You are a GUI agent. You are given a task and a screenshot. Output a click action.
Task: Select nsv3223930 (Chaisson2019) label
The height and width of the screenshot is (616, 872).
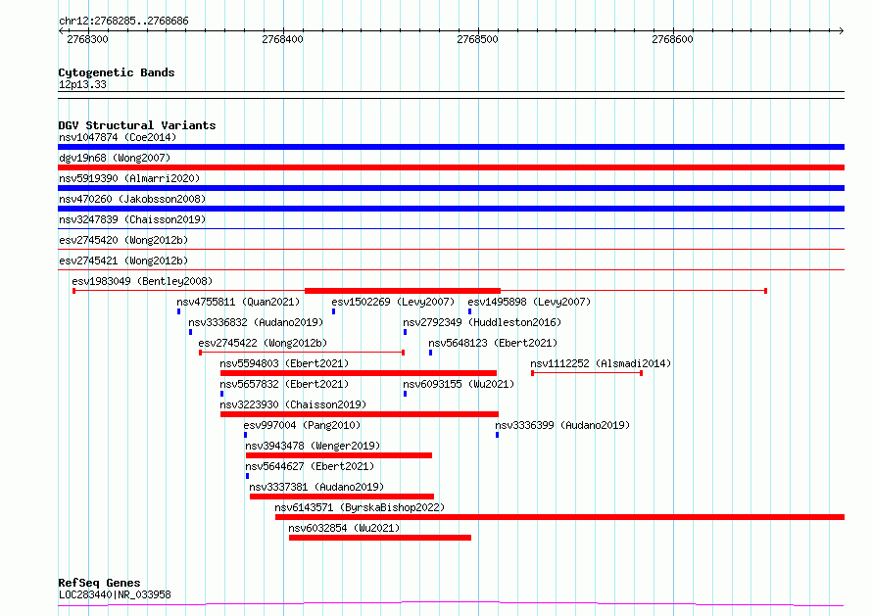coord(293,404)
